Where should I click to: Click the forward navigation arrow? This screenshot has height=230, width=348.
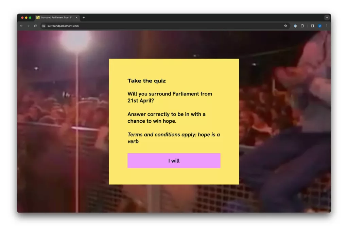coord(28,26)
